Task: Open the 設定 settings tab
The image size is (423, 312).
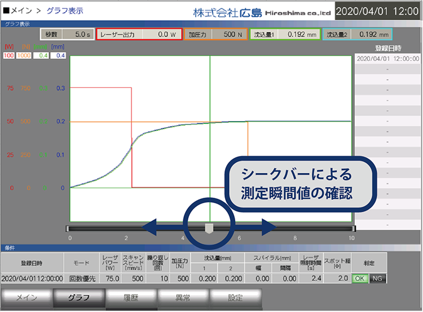Action: 236,297
